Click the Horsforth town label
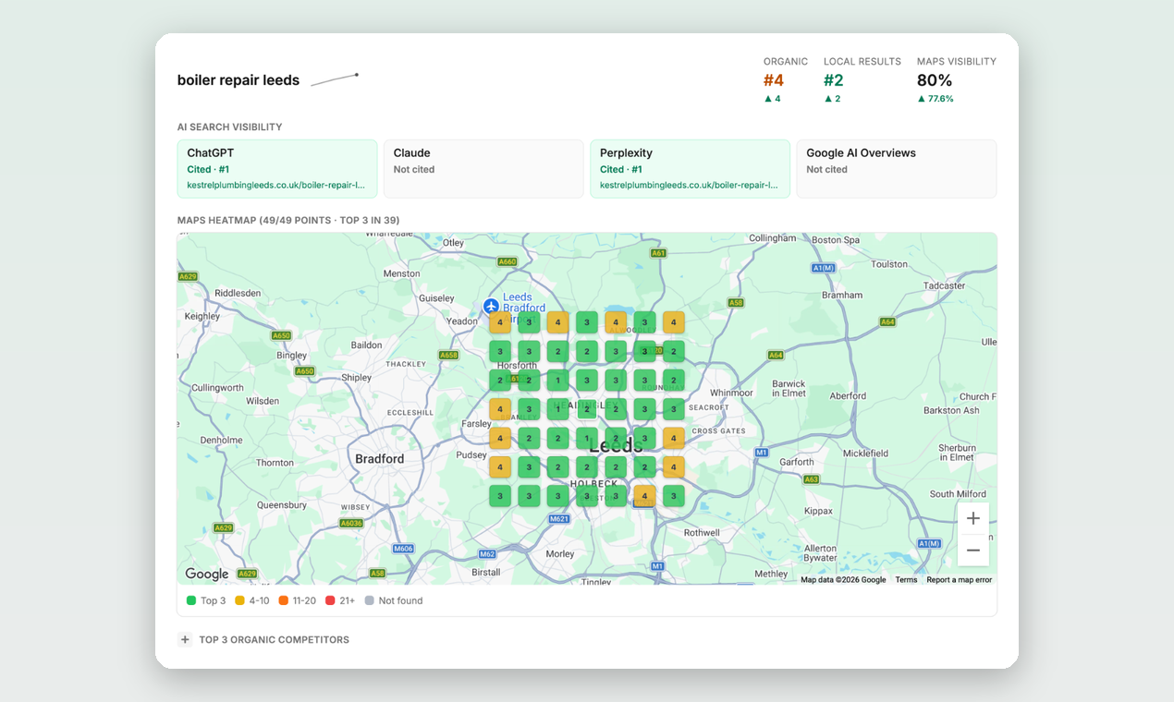 [x=516, y=366]
